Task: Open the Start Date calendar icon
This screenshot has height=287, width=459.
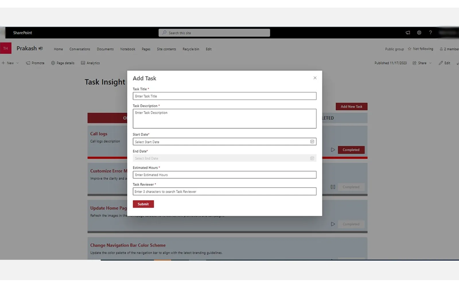Action: [312, 141]
